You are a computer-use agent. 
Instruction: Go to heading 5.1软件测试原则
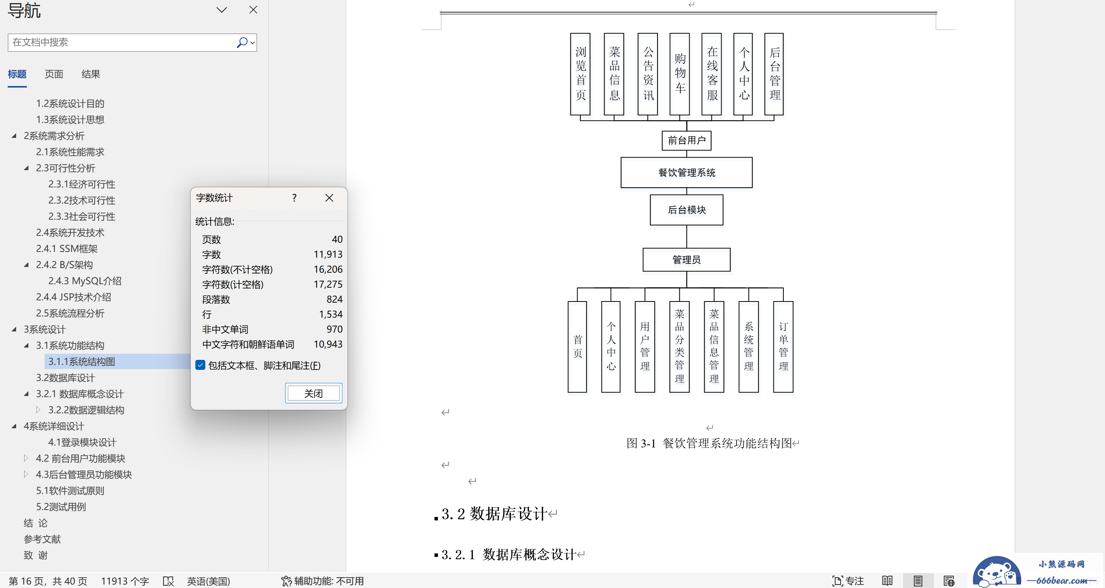click(x=70, y=490)
